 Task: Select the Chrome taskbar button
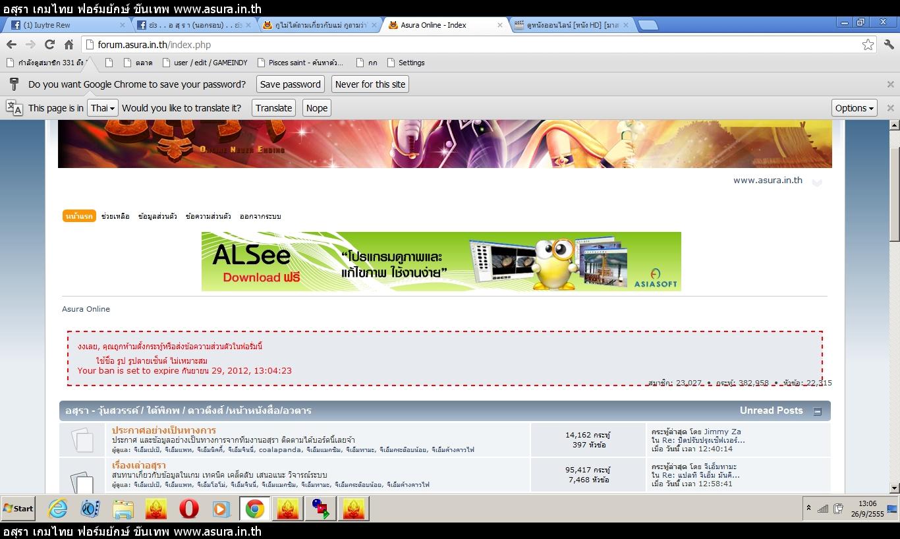point(255,509)
